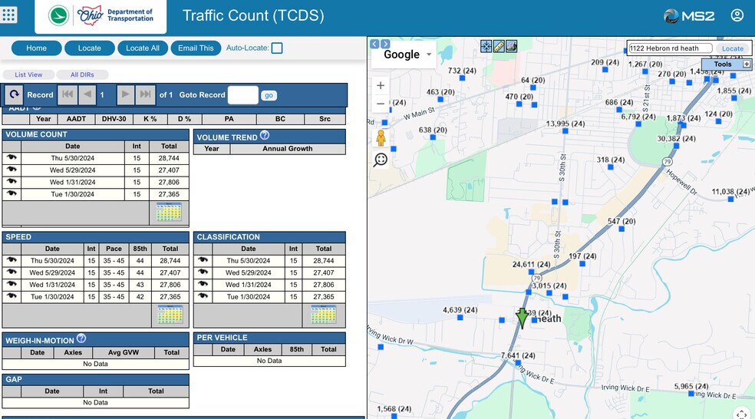755x419 pixels.
Task: Click the map measure ruler tool
Action: click(499, 47)
